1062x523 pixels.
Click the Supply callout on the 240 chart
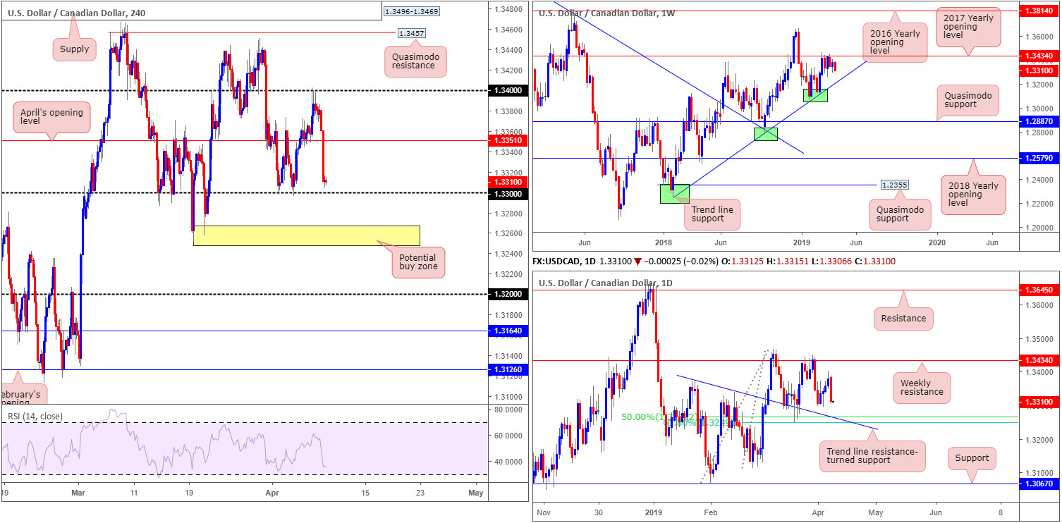point(75,49)
